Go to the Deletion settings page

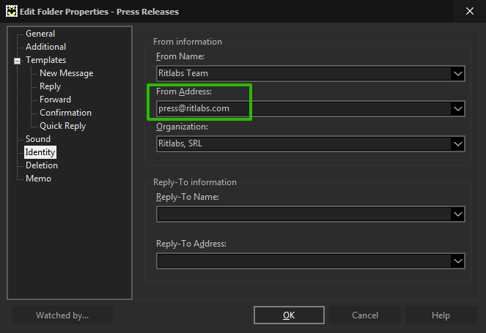coord(42,165)
